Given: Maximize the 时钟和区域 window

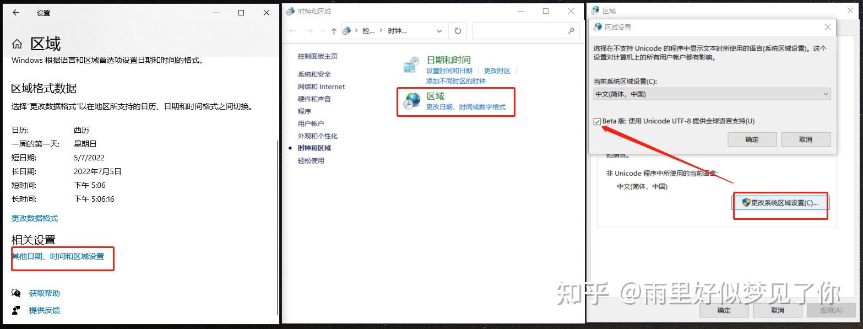Looking at the screenshot, I should pyautogui.click(x=546, y=11).
